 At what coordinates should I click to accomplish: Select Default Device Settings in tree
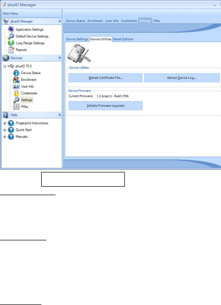tap(32, 36)
